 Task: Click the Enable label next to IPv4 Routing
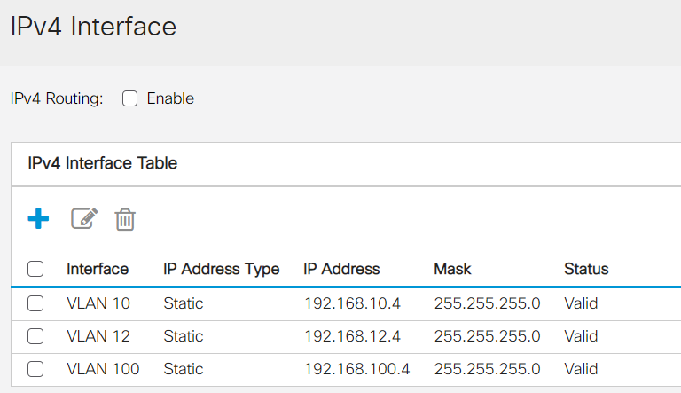tap(170, 98)
